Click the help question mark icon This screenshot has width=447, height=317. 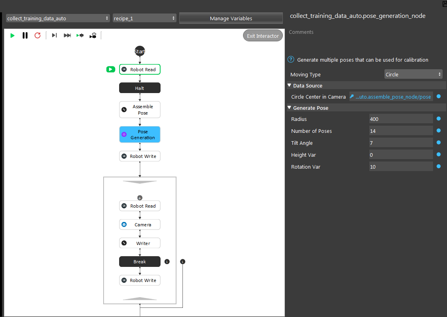(291, 60)
